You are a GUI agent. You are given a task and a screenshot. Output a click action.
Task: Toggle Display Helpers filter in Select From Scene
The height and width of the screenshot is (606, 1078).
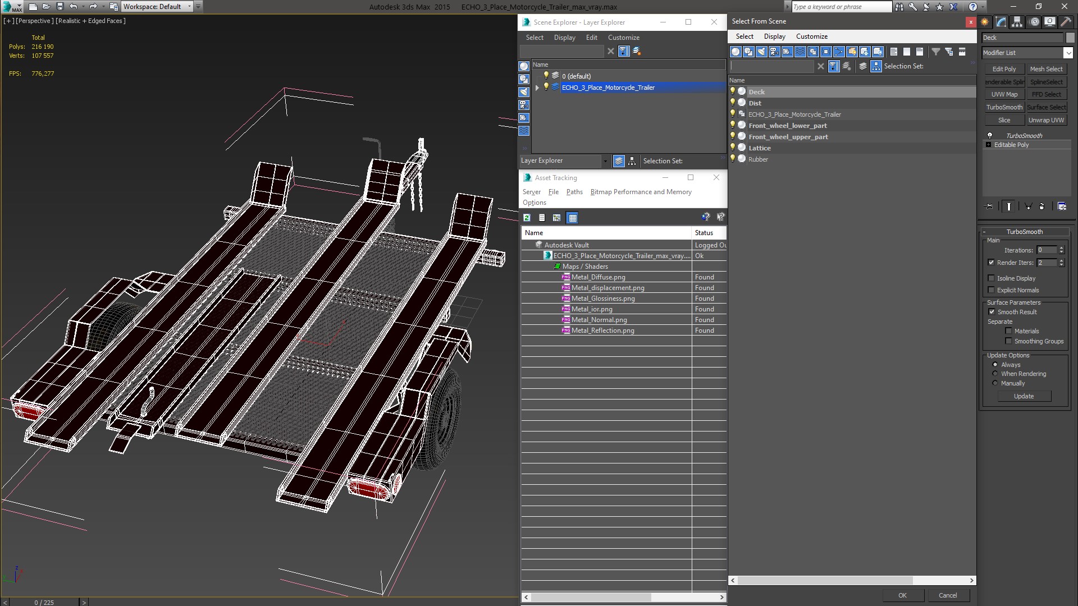click(x=787, y=52)
